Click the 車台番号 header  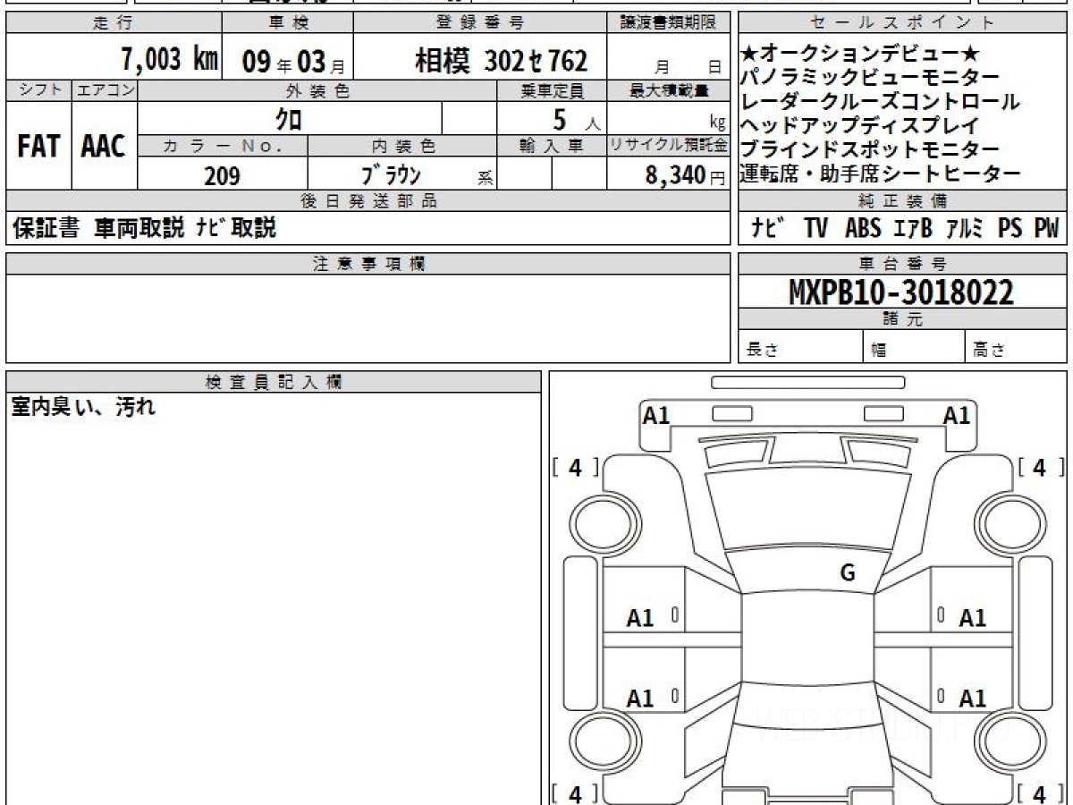click(x=902, y=264)
